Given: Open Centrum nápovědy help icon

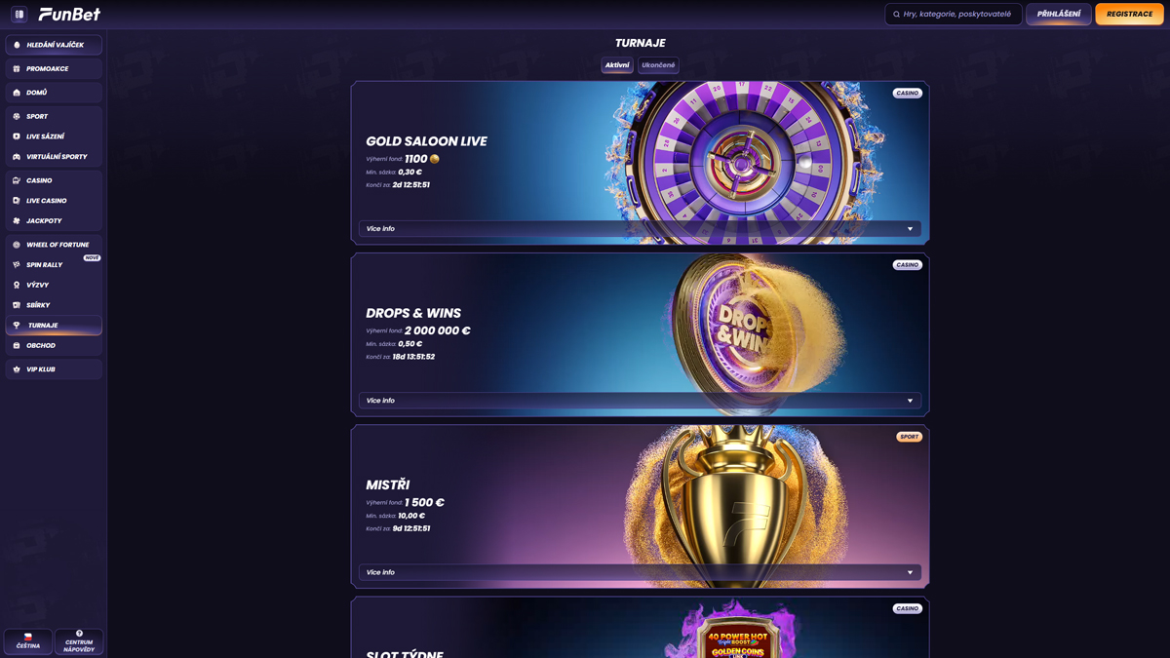Looking at the screenshot, I should tap(79, 634).
